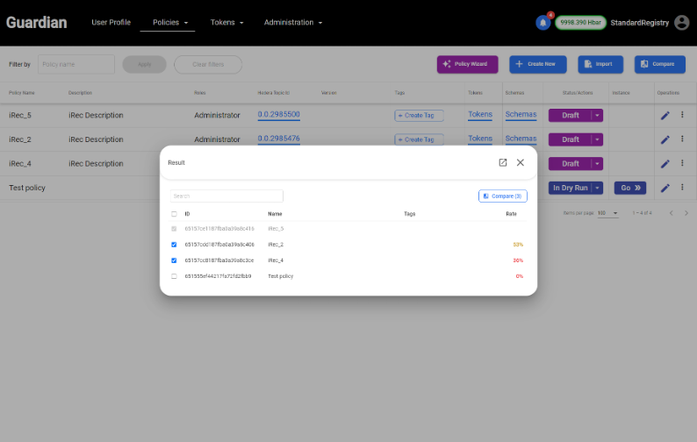The image size is (697, 442).
Task: Check the Test policy checkbox
Action: 174,276
